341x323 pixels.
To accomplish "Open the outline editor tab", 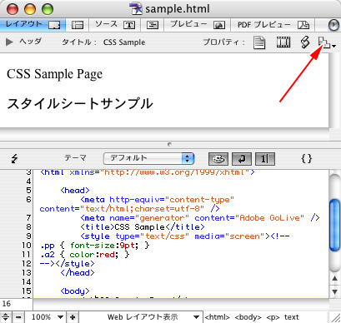I will point(152,25).
